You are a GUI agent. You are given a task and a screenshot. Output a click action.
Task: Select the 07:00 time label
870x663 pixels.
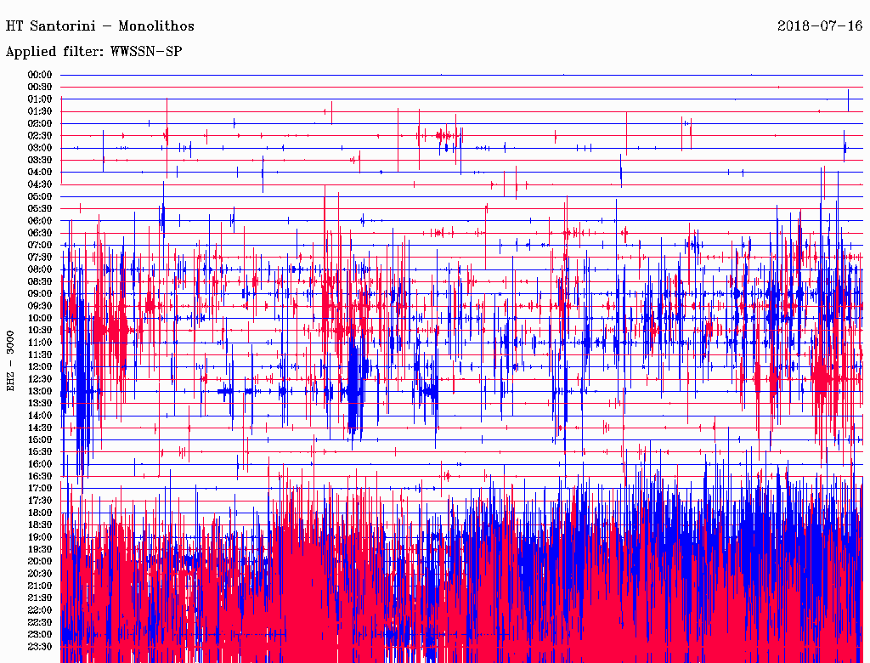click(39, 246)
